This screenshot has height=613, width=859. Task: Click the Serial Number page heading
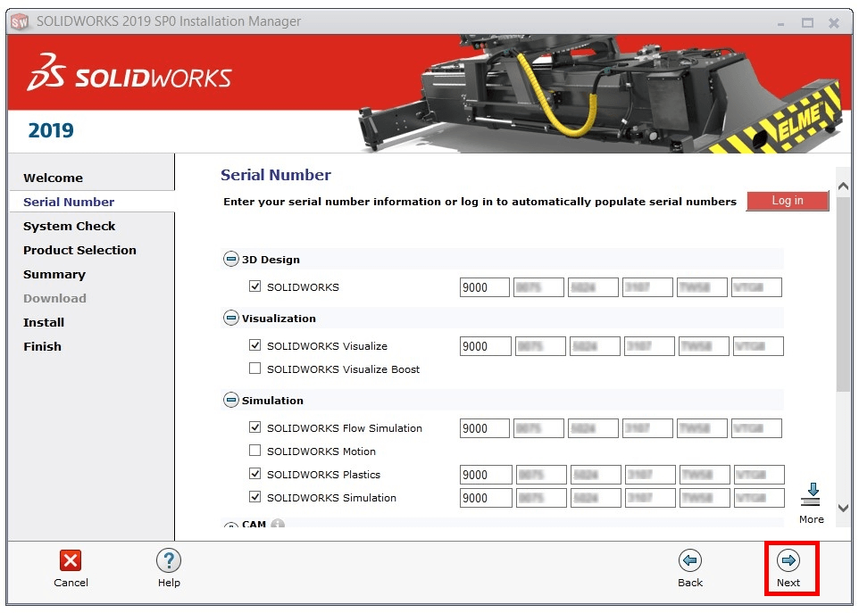click(x=276, y=175)
